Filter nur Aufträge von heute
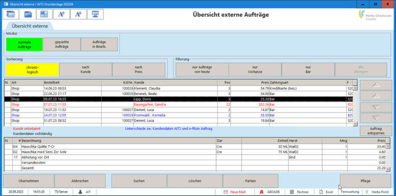 coord(202,70)
